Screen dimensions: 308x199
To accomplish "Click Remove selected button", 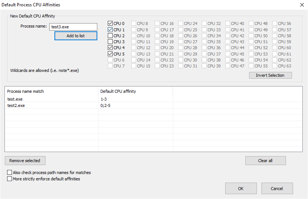I will (x=25, y=161).
